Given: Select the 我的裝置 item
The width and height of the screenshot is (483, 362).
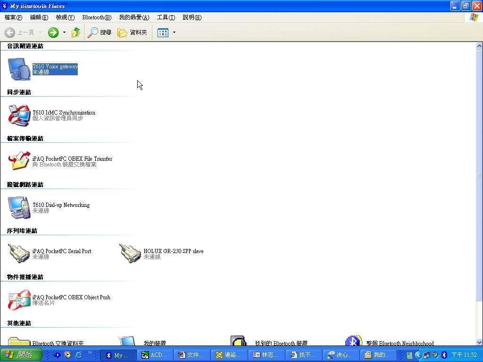Looking at the screenshot, I should point(155,343).
